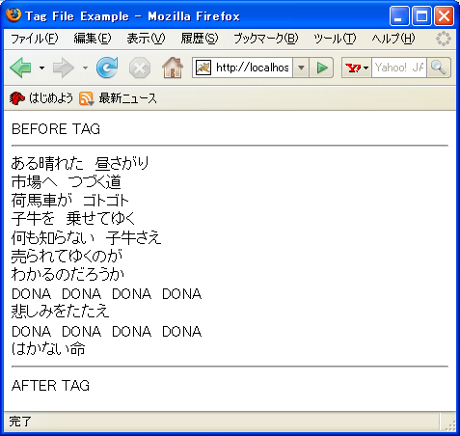Open the はじめよう bookmark
The image size is (460, 436).
pyautogui.click(x=41, y=98)
